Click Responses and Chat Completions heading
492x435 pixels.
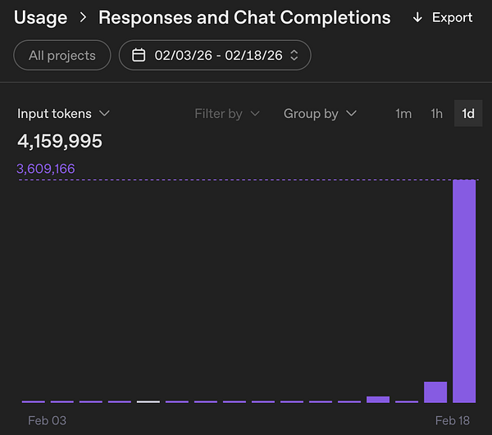click(244, 17)
